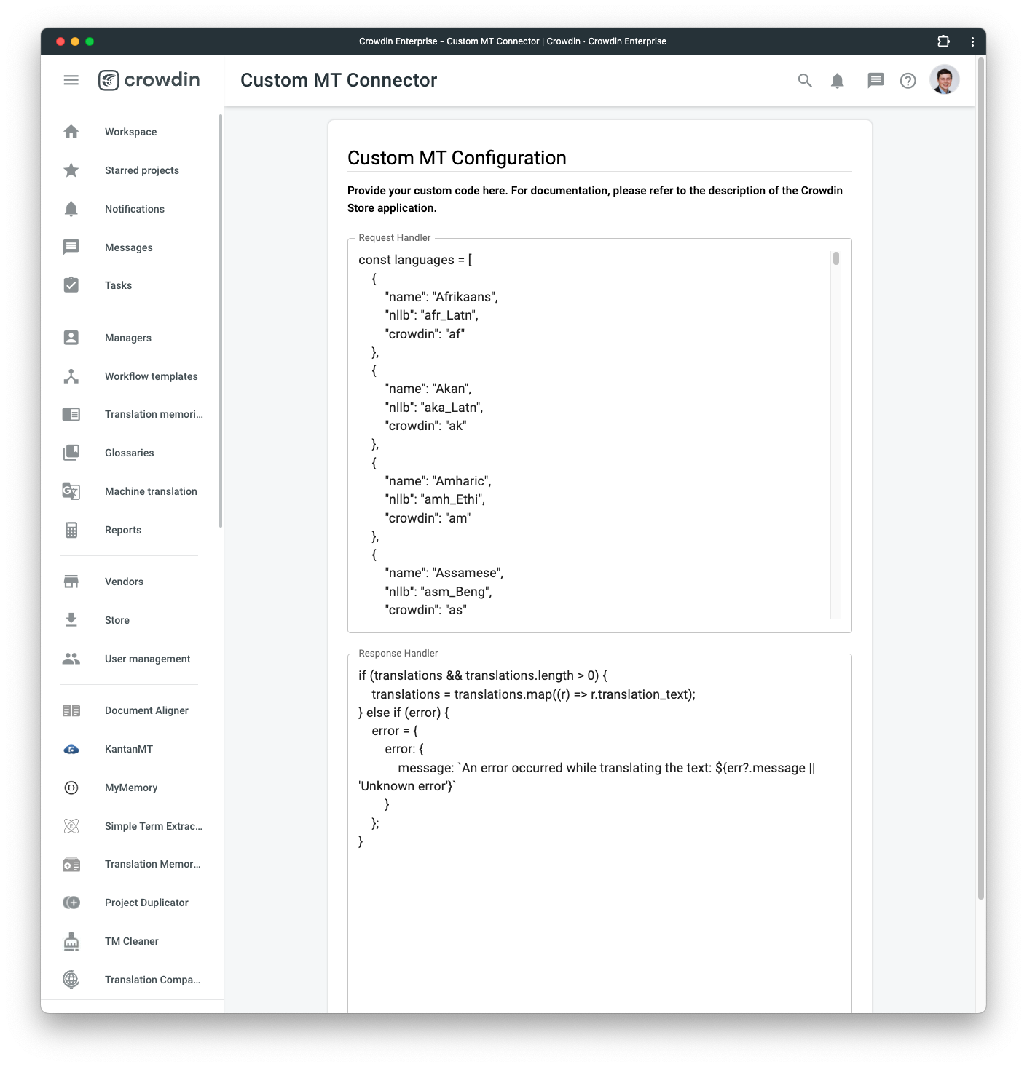Click the Managers person icon

click(x=71, y=338)
